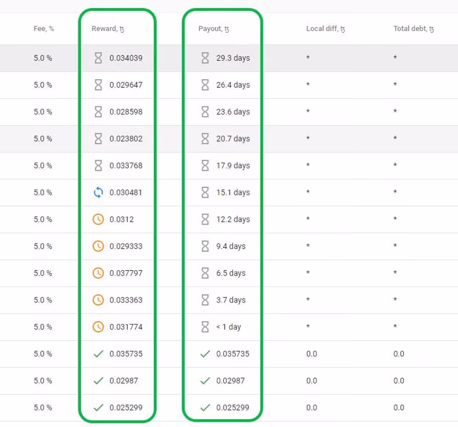This screenshot has width=458, height=427.
Task: Click the orange clock icon beside 0.0312
Action: [x=98, y=220]
